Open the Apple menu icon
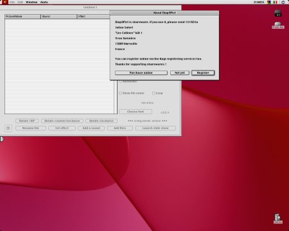The width and height of the screenshot is (289, 231). 5,2
